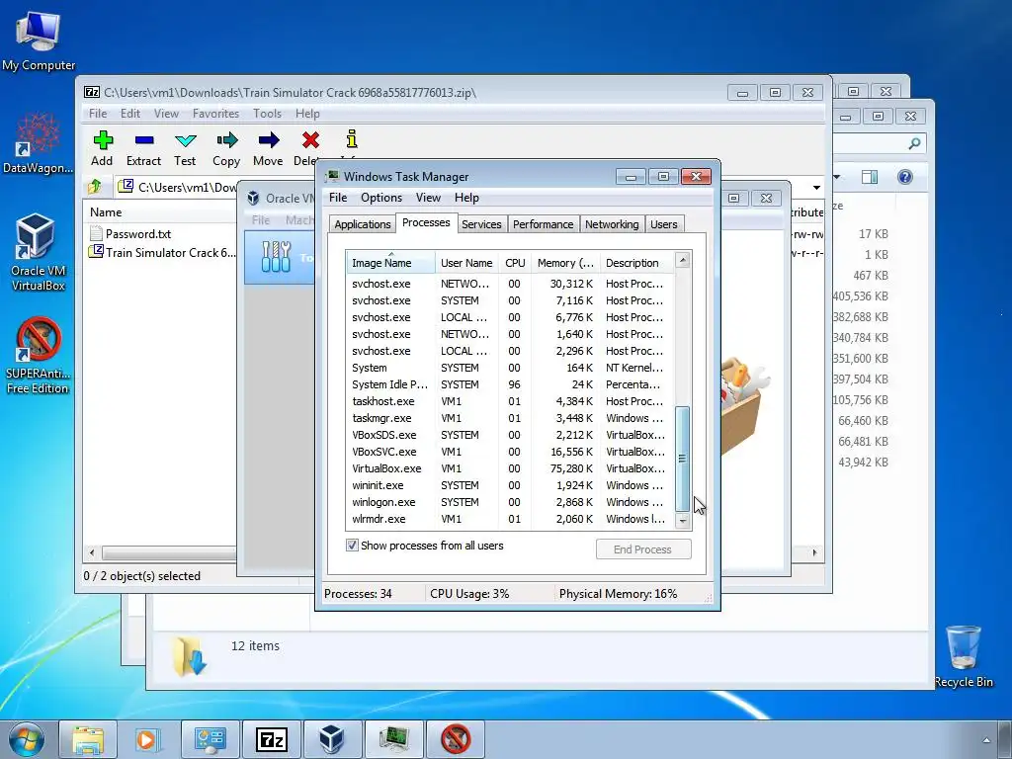Open Task Manager File menu
1012x759 pixels.
pos(338,198)
